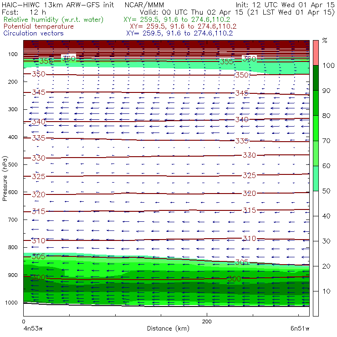Screen dimensions: 337x337
Task: Click the 'Distance (km)' horizontal axis title
Action: (x=168, y=328)
